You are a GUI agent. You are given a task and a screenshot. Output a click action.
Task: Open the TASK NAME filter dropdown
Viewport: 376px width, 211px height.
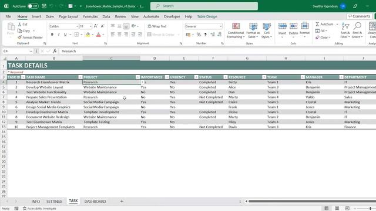[x=80, y=77]
